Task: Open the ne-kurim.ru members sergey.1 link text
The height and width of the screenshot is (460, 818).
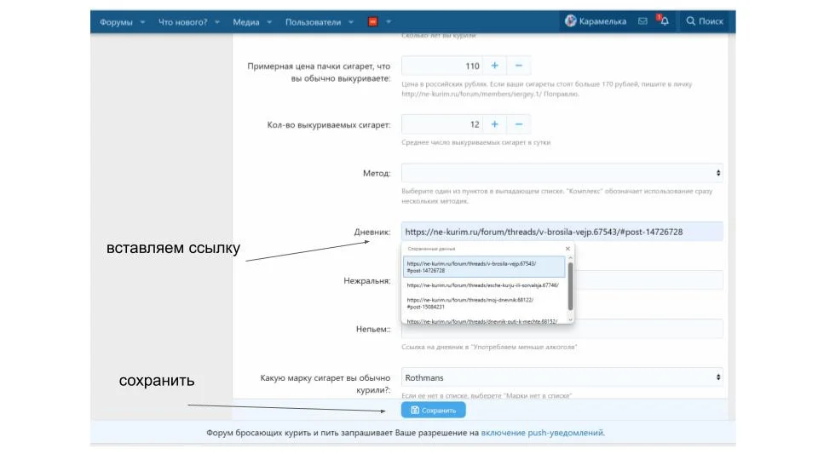Action: (x=471, y=94)
